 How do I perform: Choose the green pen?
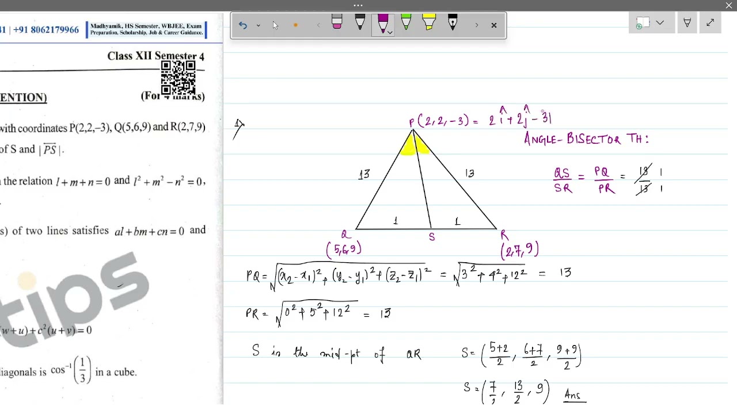click(406, 23)
